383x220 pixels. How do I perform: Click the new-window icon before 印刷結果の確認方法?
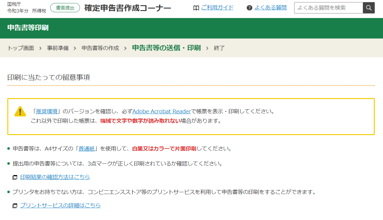click(15, 177)
